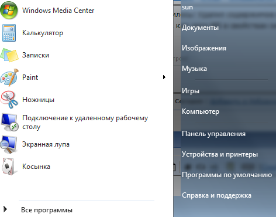The height and width of the screenshot is (217, 276).
Task: Expand the Paint recent files arrow
Action: coord(164,77)
